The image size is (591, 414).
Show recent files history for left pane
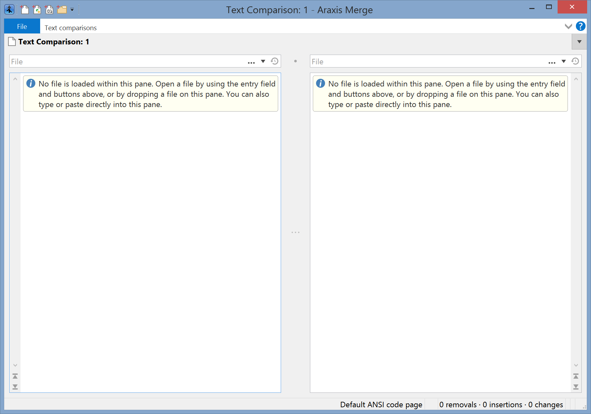(275, 61)
